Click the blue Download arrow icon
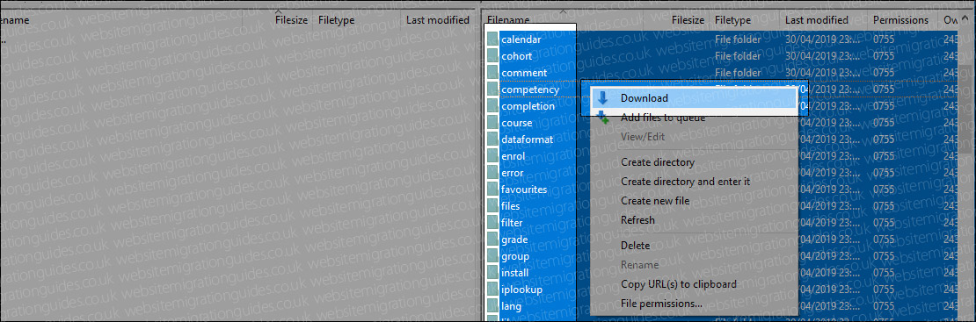The width and height of the screenshot is (976, 322). tap(602, 98)
